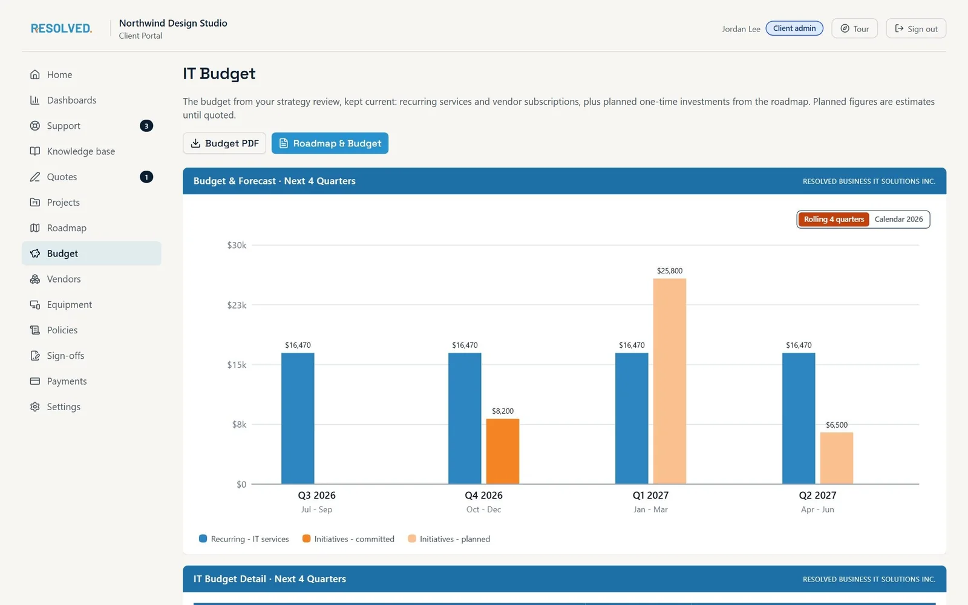Open the Policies menu item

point(91,330)
